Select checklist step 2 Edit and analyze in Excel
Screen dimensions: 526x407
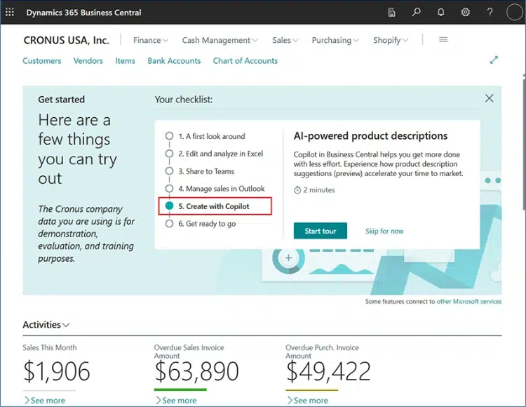[x=214, y=154]
